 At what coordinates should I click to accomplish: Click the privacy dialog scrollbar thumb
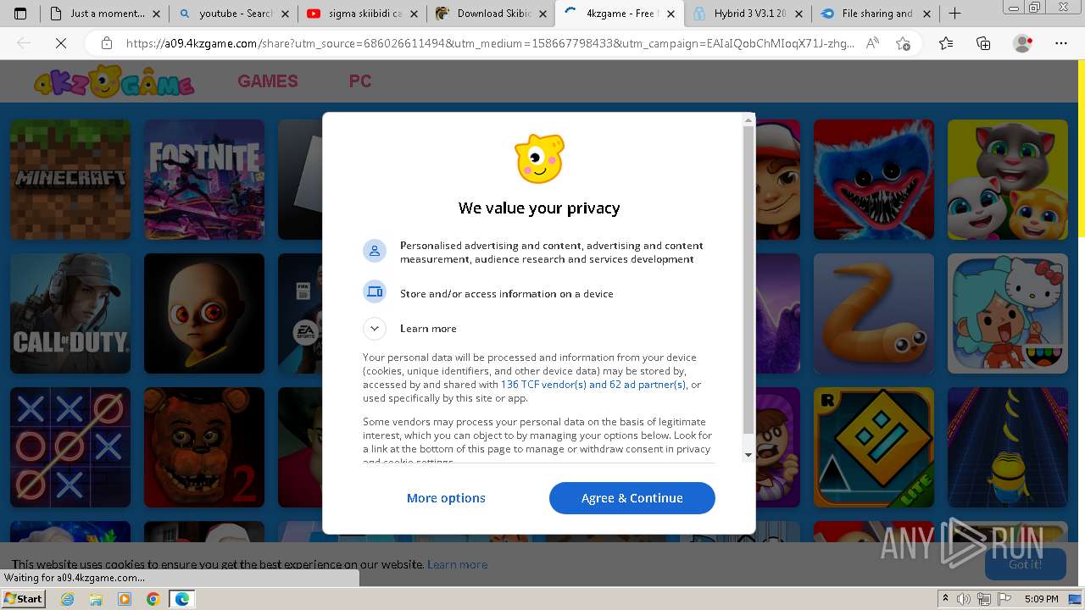[x=748, y=280]
